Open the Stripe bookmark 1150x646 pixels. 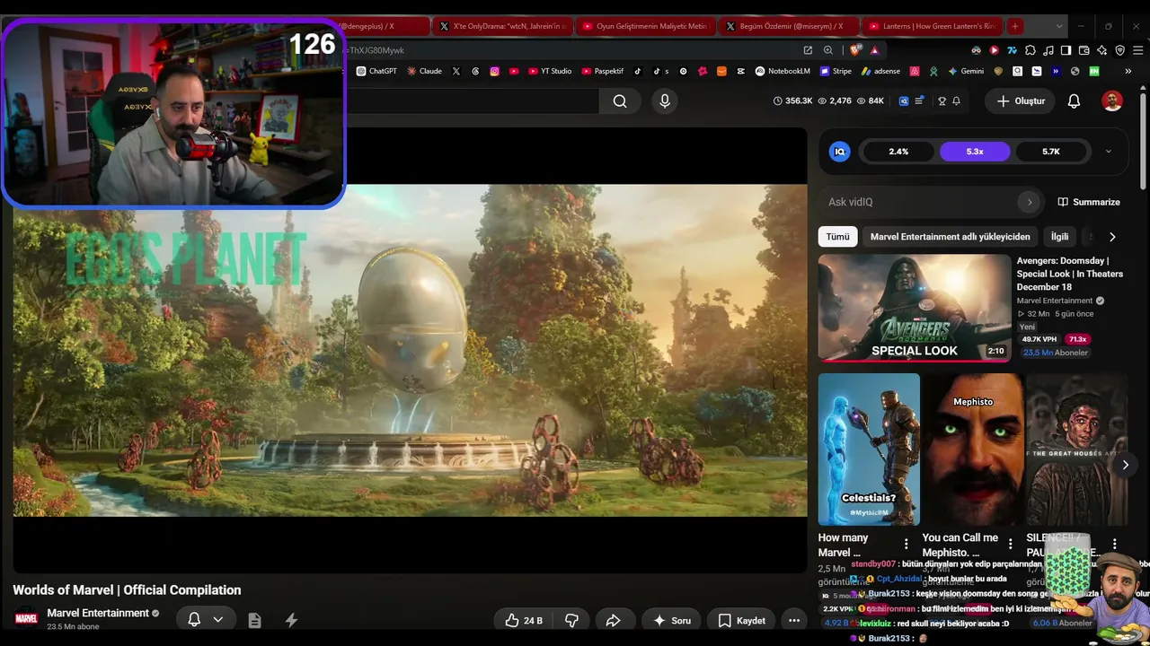click(x=836, y=71)
